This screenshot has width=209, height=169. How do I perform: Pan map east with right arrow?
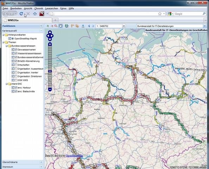tap(52, 36)
